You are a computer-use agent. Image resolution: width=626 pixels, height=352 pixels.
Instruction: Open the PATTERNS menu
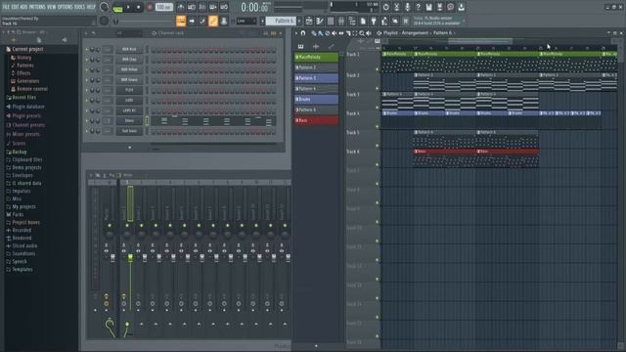(37, 7)
